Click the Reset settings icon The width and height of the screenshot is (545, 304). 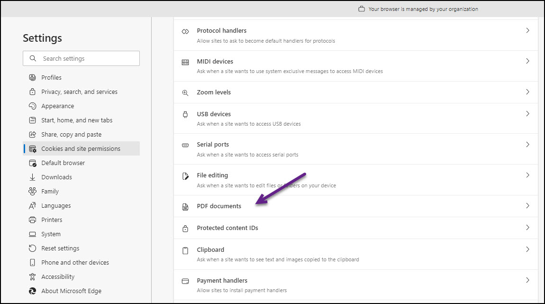click(32, 248)
